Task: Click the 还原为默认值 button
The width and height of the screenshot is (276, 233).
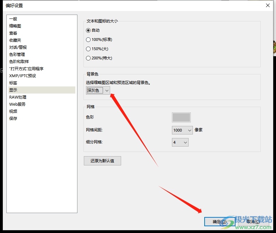Action: pos(102,161)
